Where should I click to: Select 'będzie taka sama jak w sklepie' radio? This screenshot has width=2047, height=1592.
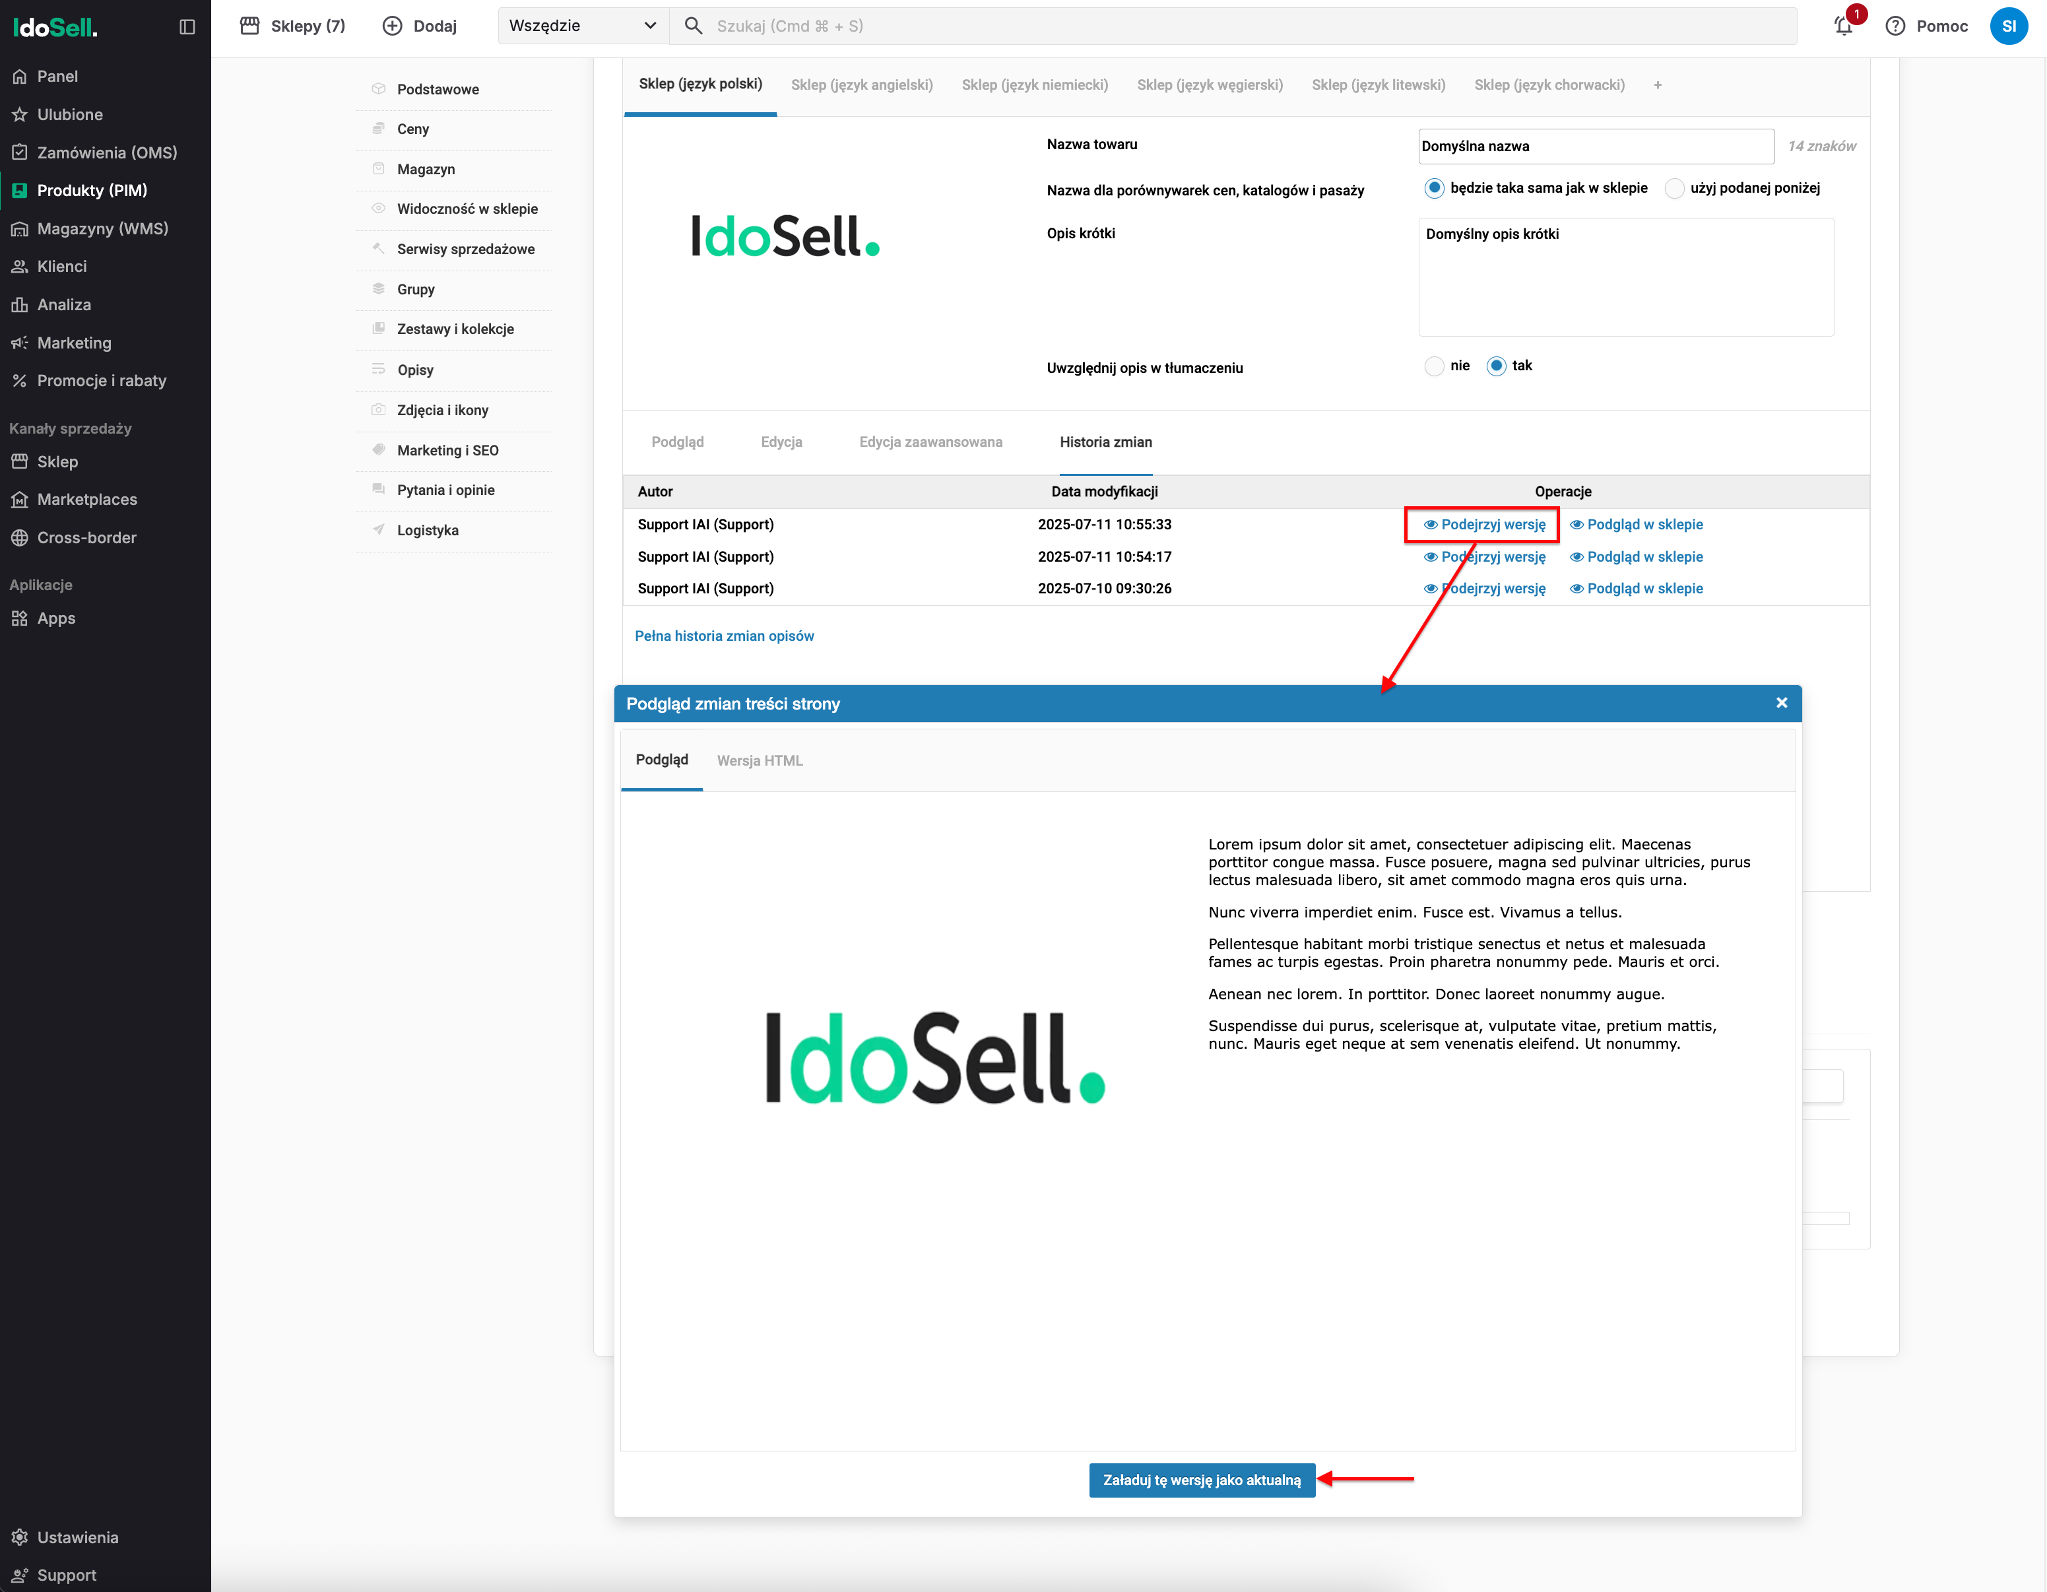[x=1434, y=189]
